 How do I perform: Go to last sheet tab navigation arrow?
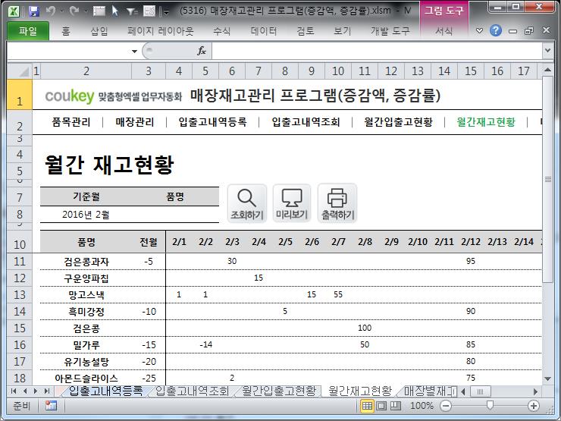point(46,391)
